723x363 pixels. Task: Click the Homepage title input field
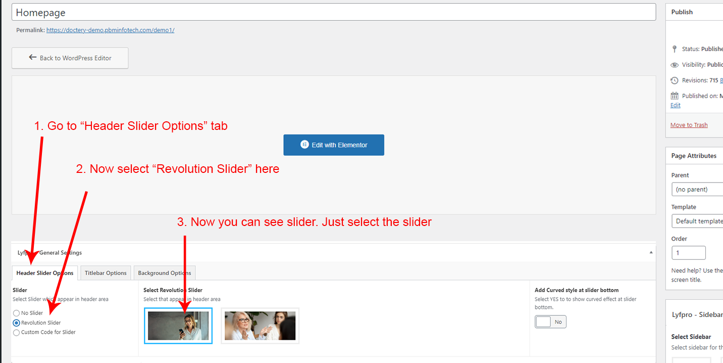[x=333, y=13]
